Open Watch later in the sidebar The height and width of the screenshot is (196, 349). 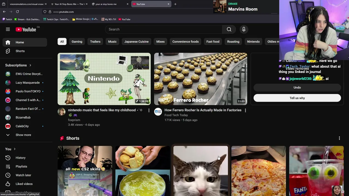coord(25,175)
